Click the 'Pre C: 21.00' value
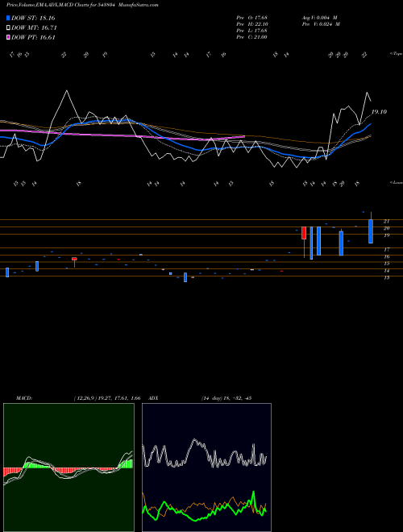403x532 pixels. 251,37
